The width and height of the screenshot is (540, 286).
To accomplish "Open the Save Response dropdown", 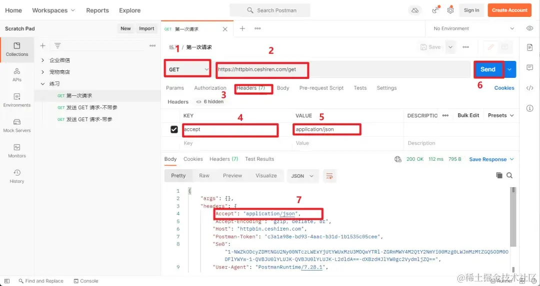I will click(491, 159).
